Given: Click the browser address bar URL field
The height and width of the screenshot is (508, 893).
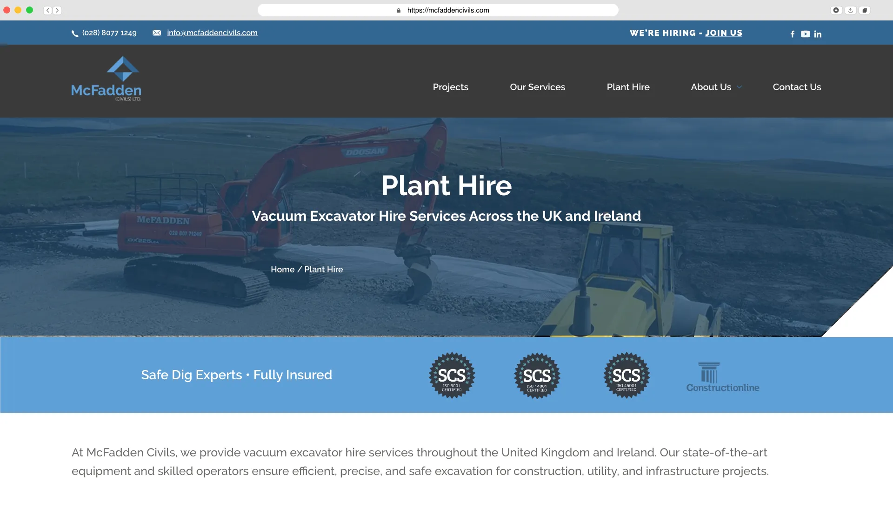Looking at the screenshot, I should (438, 10).
